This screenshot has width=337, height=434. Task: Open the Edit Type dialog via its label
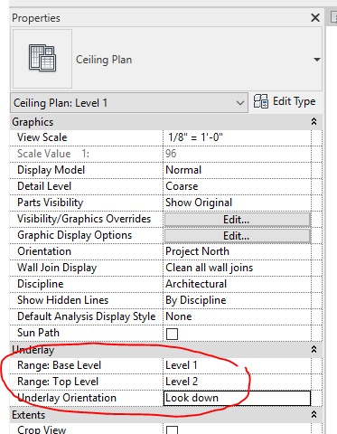294,101
